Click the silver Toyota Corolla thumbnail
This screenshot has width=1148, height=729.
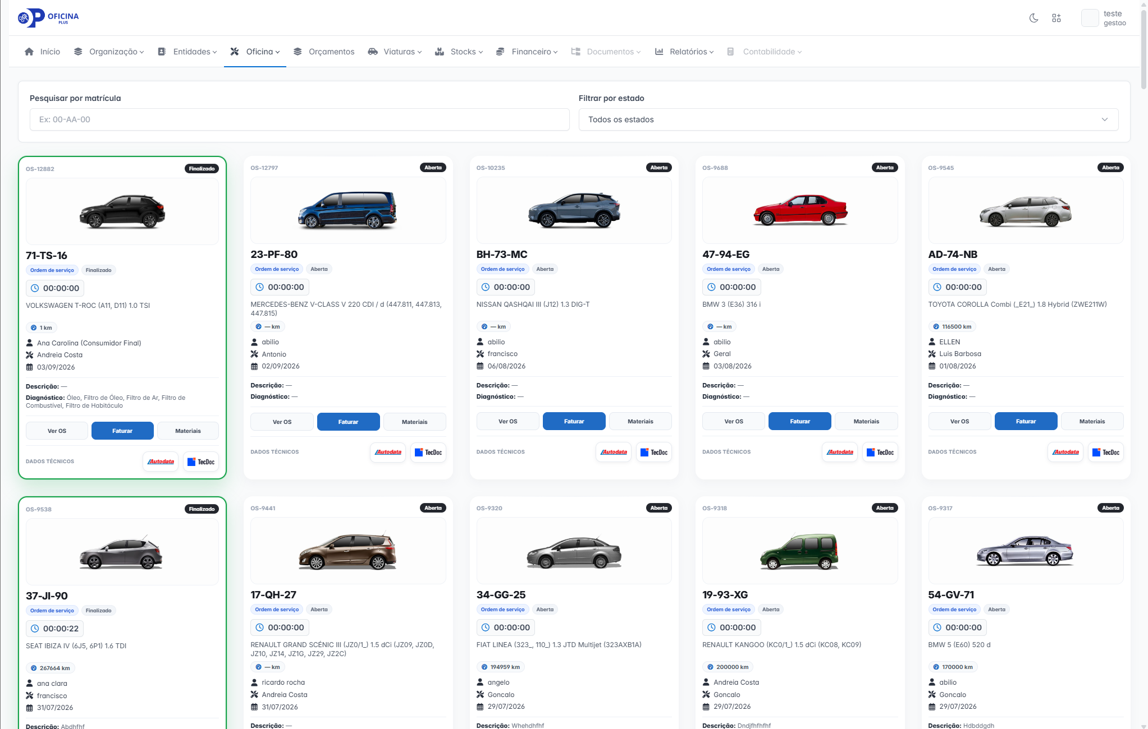click(1026, 211)
